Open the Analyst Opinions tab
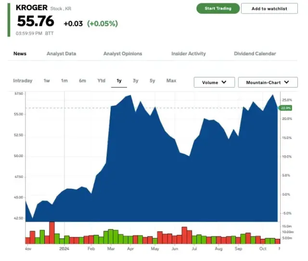This screenshot has width=308, height=261. coord(123,54)
